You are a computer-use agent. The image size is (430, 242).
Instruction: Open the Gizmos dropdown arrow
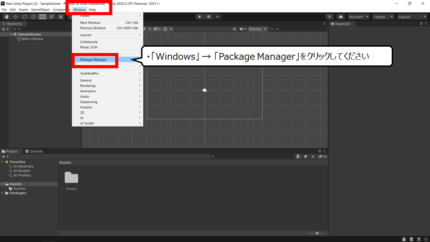click(265, 29)
